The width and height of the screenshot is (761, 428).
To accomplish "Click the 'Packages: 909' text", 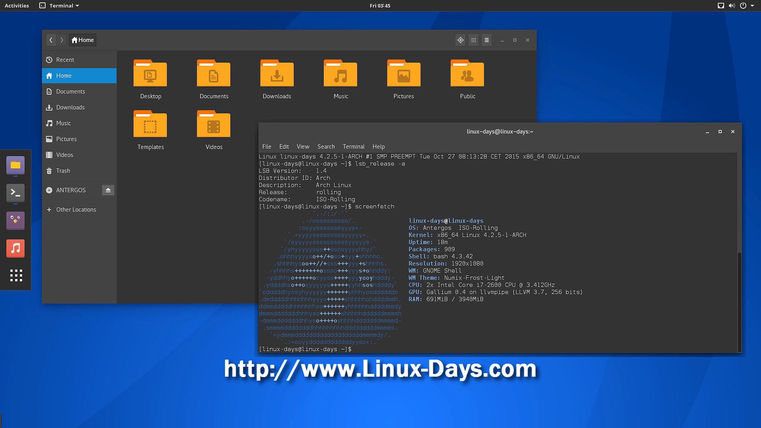I will coord(432,249).
